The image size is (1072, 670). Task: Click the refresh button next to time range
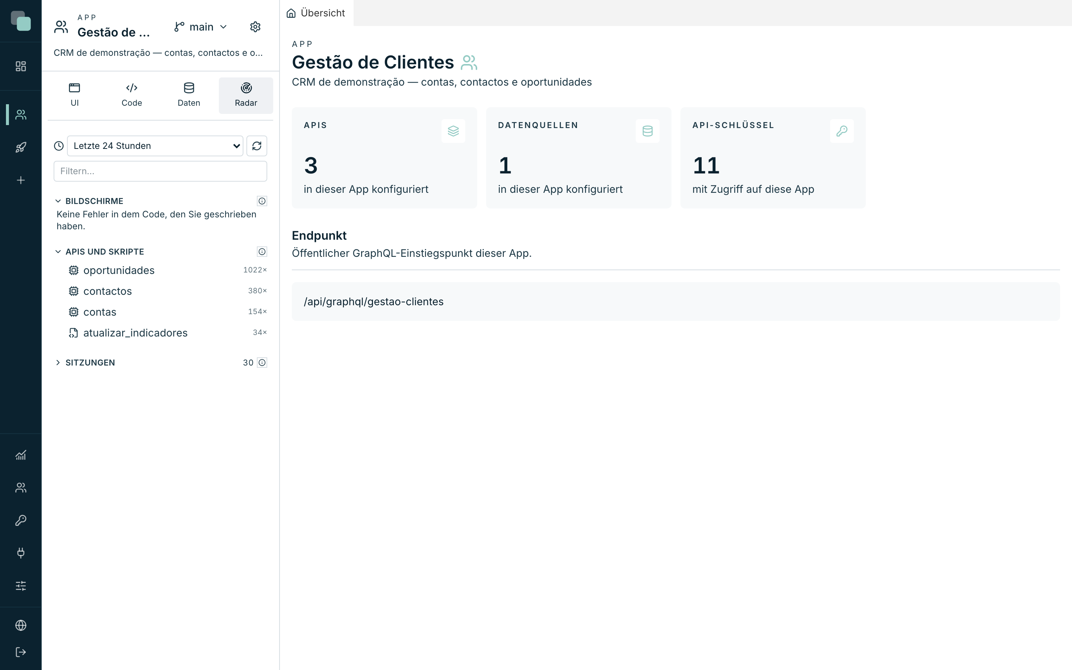point(257,146)
